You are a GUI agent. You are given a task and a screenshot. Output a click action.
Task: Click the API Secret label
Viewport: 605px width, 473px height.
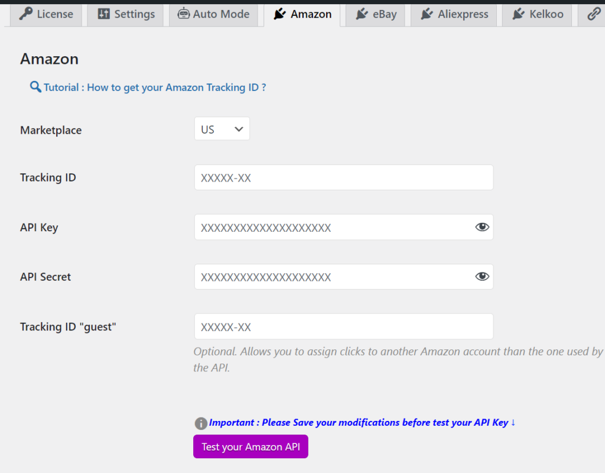[x=45, y=277]
